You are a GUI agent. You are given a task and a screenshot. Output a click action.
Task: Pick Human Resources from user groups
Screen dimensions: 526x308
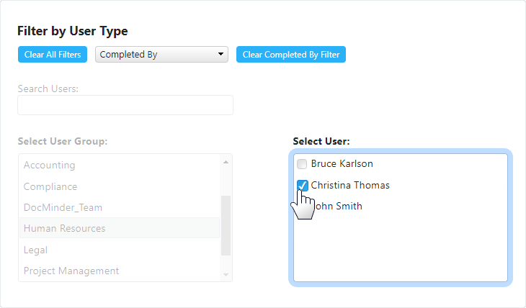[x=64, y=228]
